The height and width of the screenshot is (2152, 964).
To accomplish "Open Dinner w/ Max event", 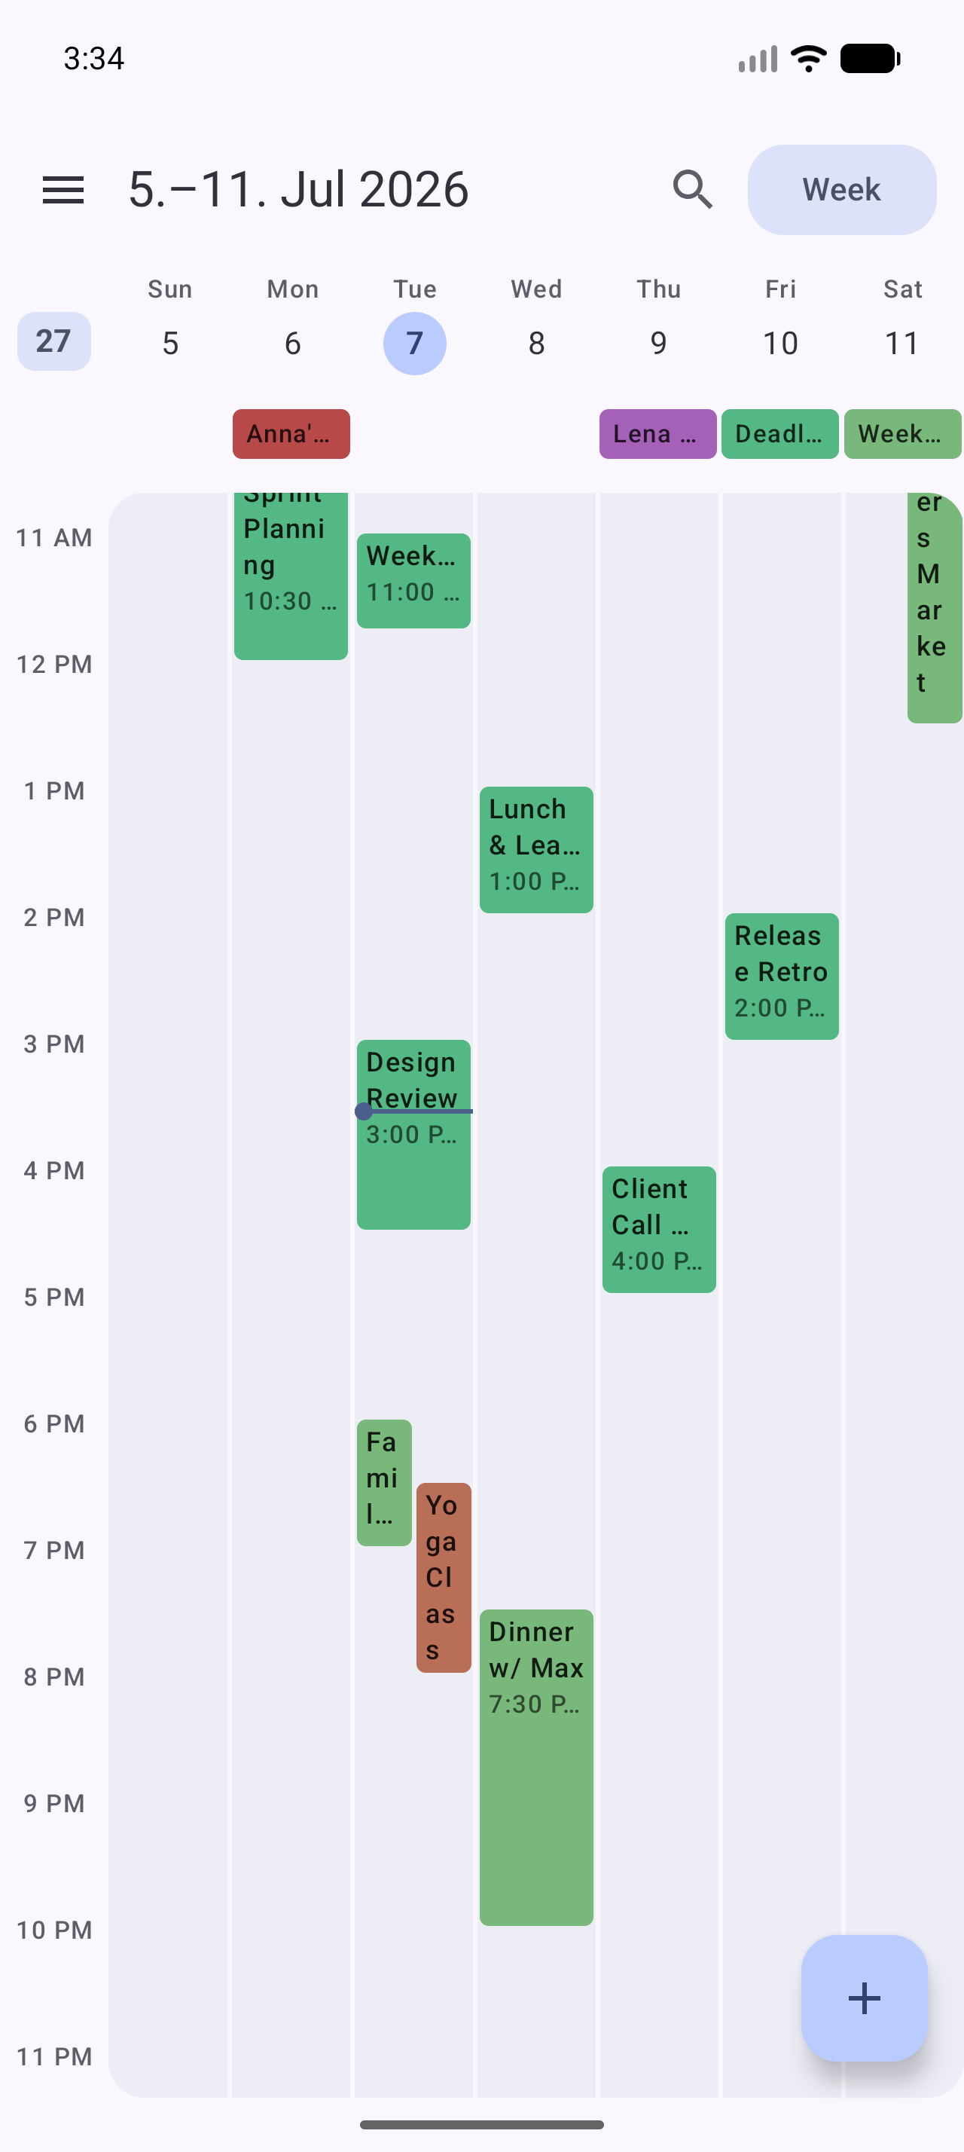I will coord(537,1768).
